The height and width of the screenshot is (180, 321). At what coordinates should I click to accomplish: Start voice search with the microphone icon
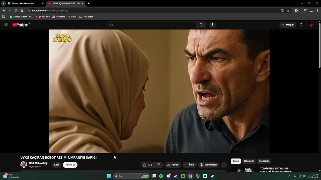coord(212,25)
